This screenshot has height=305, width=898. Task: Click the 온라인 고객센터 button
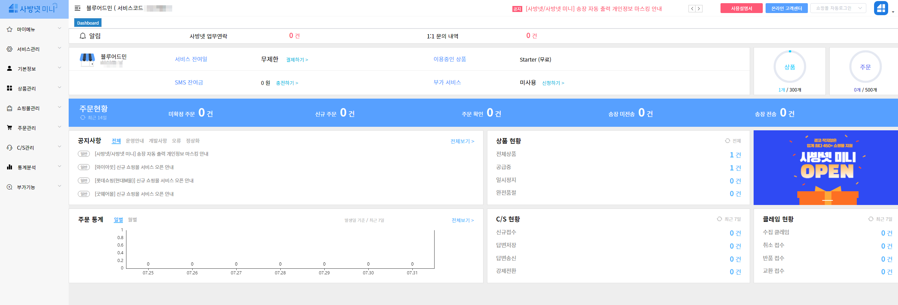787,8
